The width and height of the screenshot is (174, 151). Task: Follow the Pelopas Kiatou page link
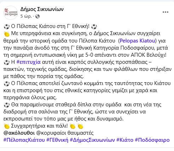click(x=137, y=41)
